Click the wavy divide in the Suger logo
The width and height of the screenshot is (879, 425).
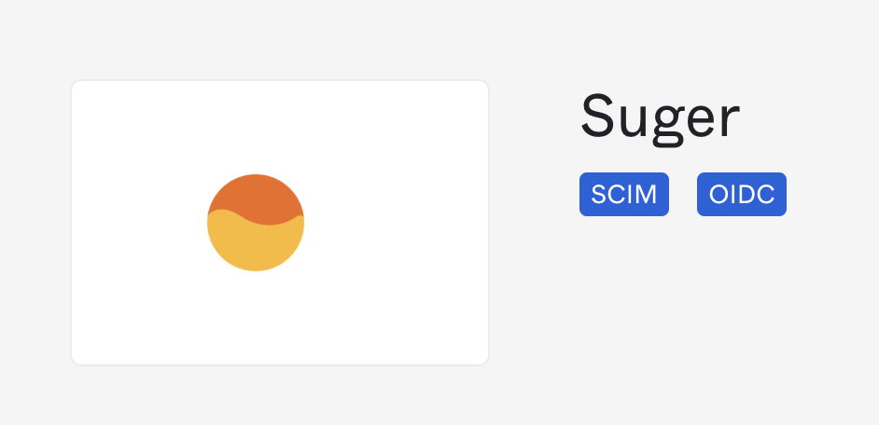click(244, 217)
